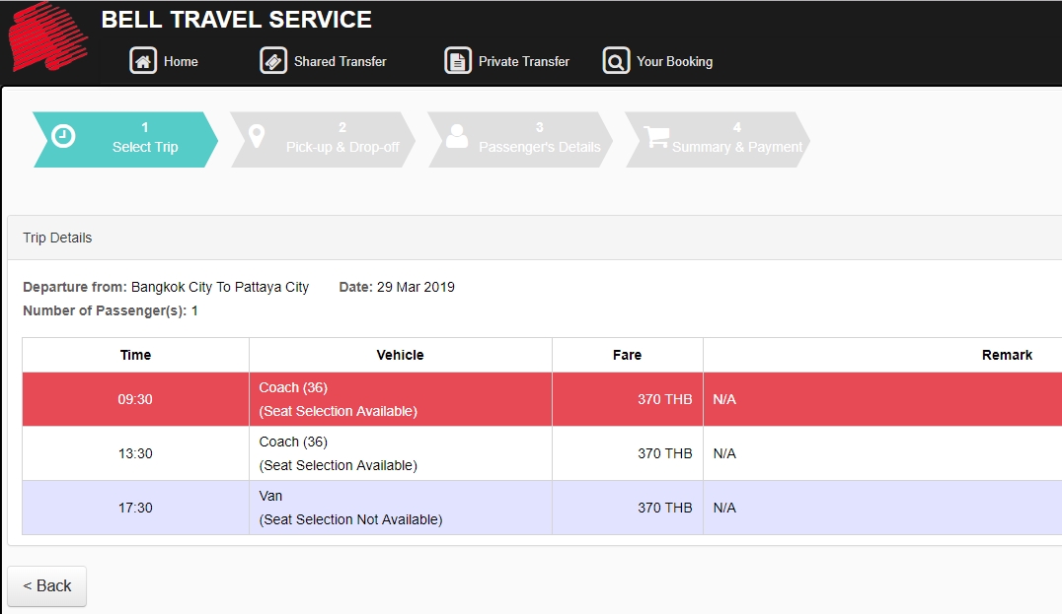Click the BELL TRAVEL SERVICE title

(x=236, y=20)
